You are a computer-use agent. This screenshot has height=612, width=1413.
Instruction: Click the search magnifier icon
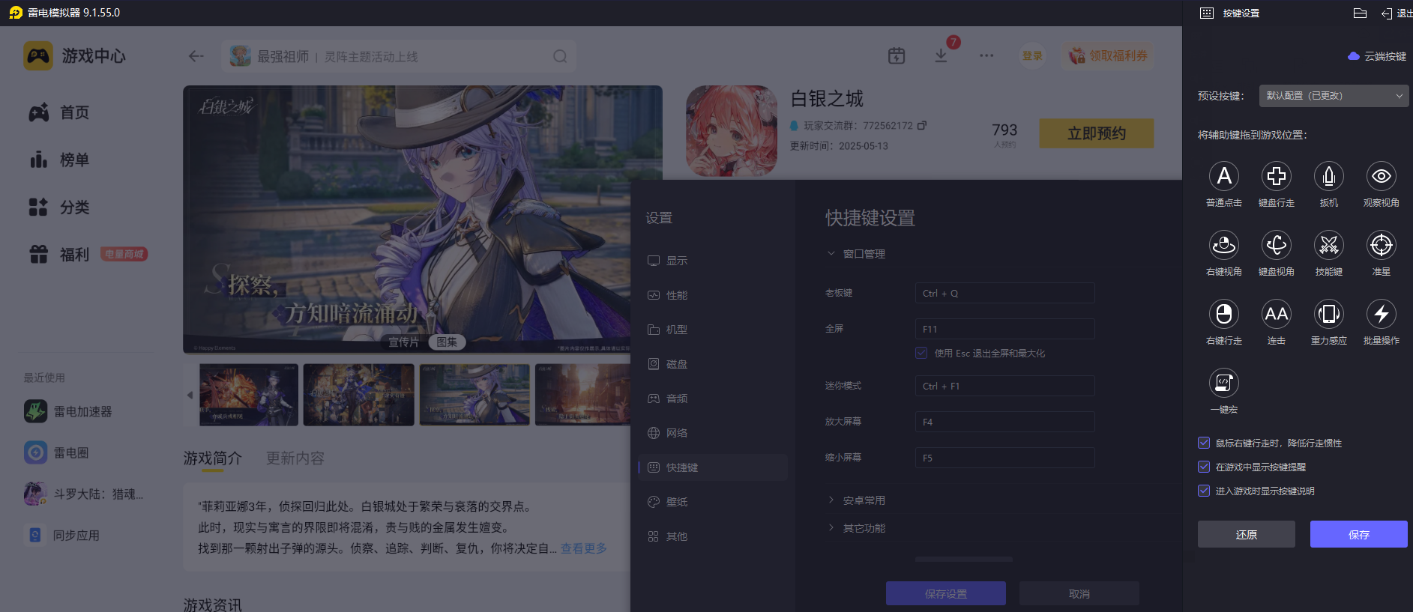pyautogui.click(x=560, y=56)
